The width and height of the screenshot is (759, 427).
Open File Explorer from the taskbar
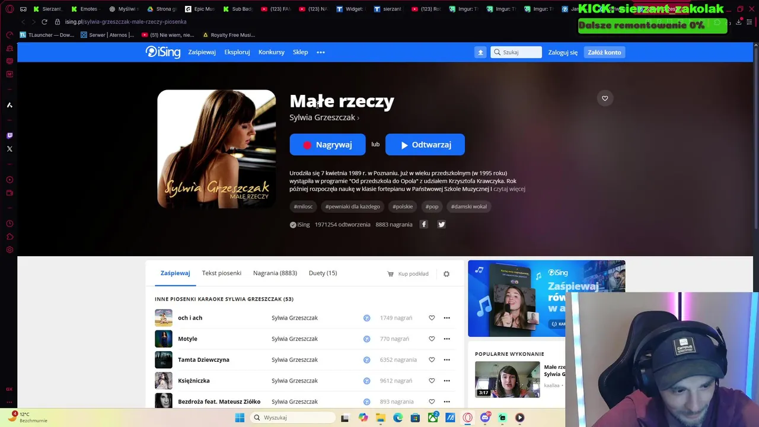[381, 418]
